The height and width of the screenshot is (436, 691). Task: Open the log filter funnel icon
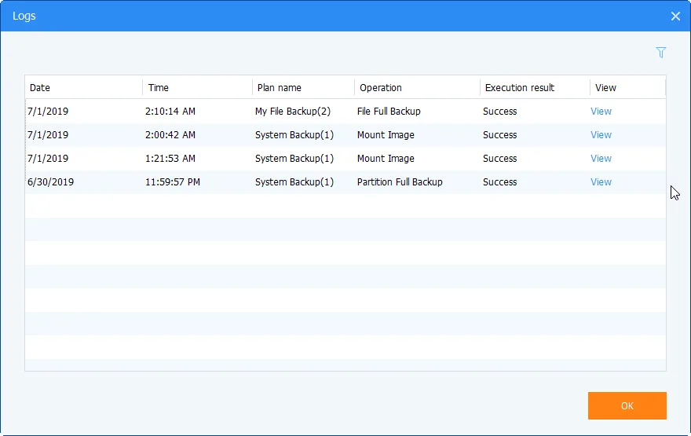(660, 53)
